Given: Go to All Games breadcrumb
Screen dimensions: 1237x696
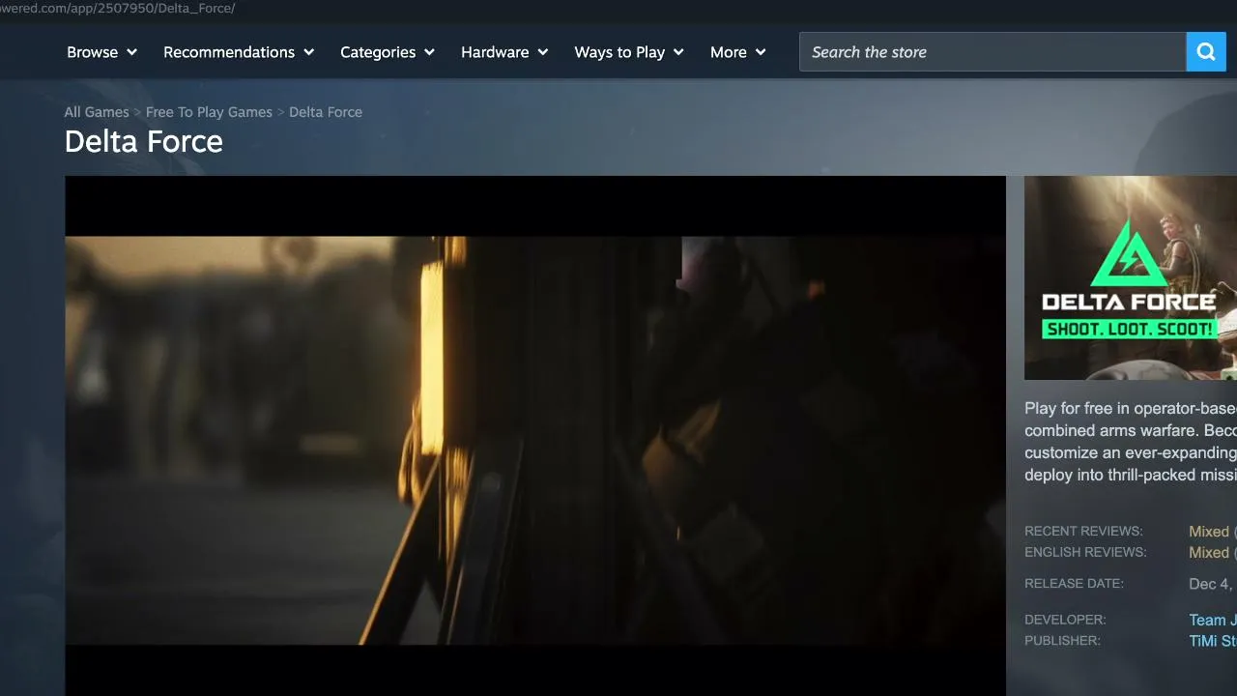Looking at the screenshot, I should pyautogui.click(x=97, y=112).
